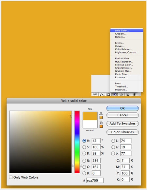This screenshot has width=147, height=190.
Task: Select in-gamut color swatch below warning triangle
Action: [x=101, y=117]
